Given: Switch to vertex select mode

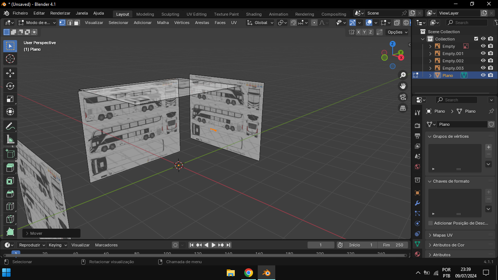Looking at the screenshot, I should click(62, 23).
